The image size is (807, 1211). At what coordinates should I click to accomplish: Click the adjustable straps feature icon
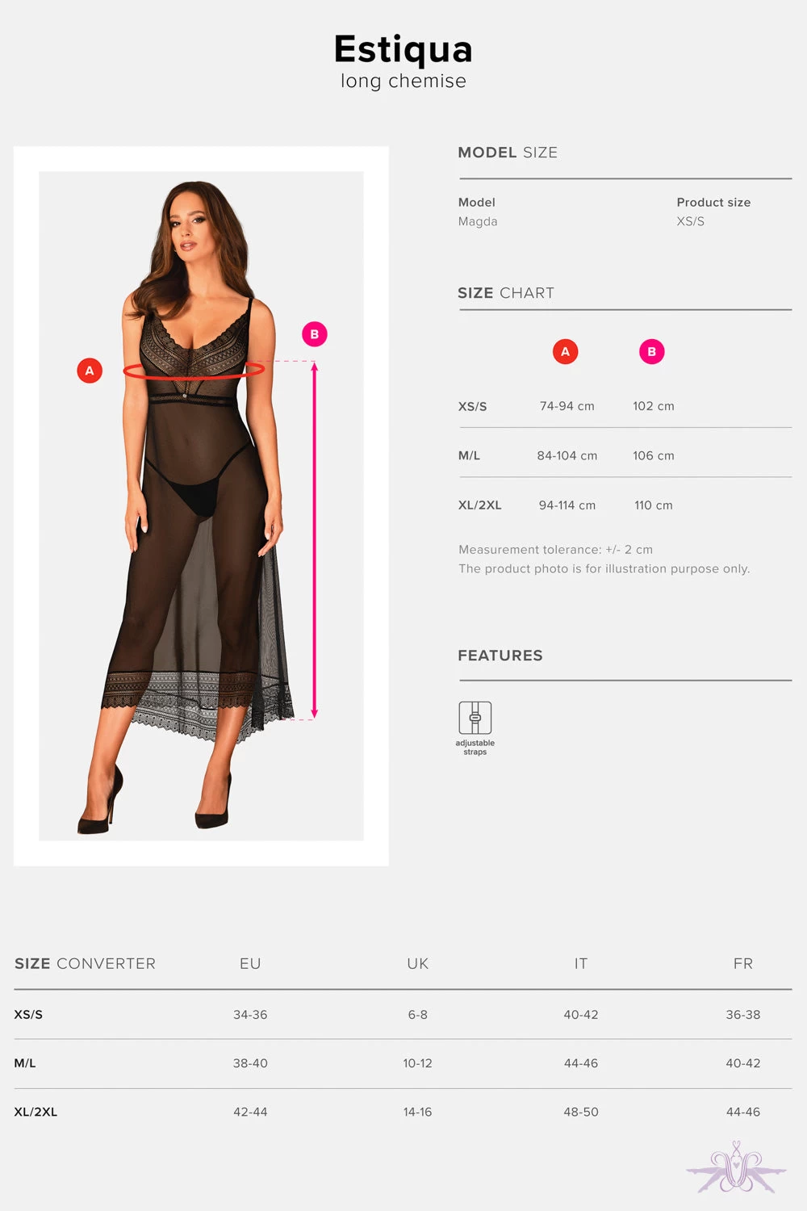click(475, 718)
